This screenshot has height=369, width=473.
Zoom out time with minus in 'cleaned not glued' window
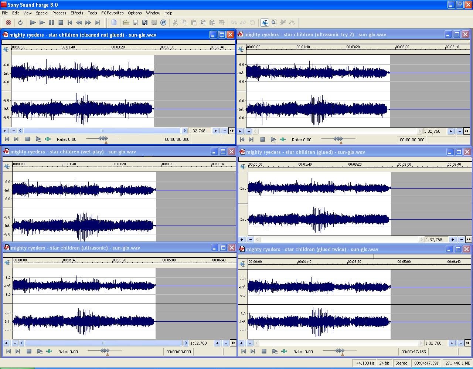[x=225, y=131]
